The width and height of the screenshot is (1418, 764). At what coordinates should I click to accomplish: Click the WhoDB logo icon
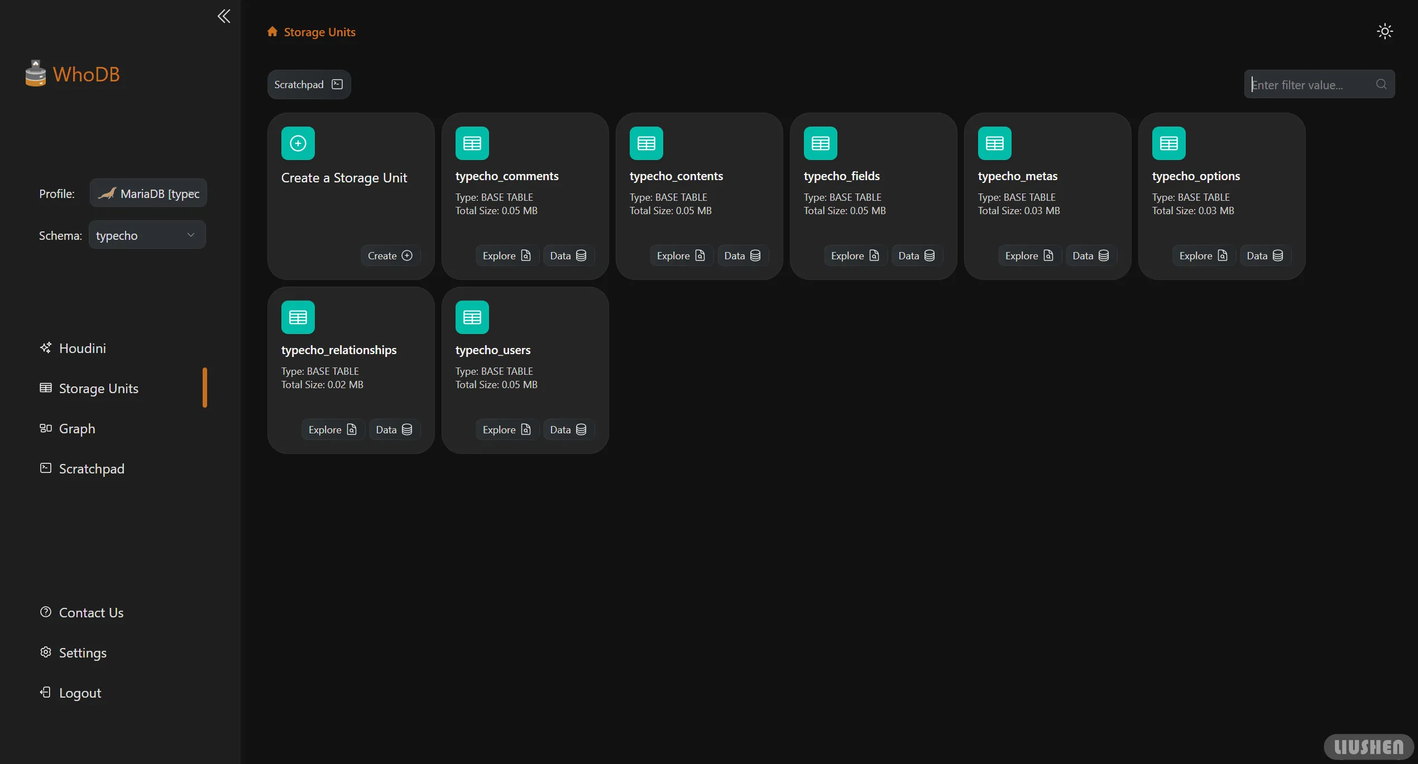pos(36,74)
